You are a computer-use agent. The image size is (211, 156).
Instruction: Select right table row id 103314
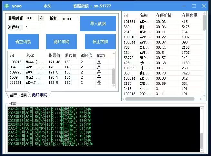[x=162, y=78]
